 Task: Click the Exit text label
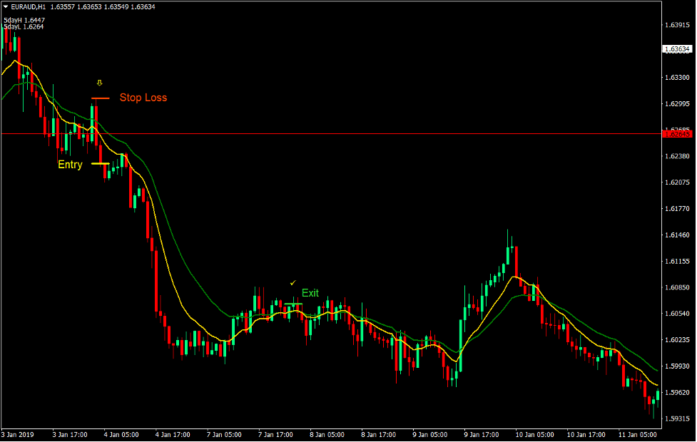(x=311, y=292)
